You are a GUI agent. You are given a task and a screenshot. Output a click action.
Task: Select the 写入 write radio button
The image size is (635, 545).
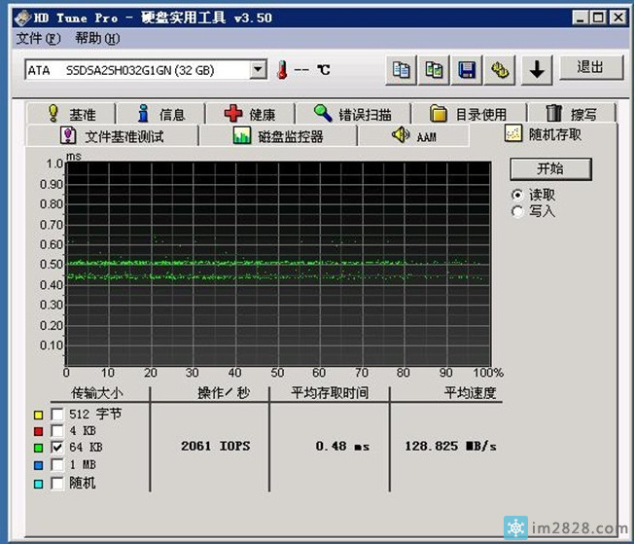click(x=518, y=211)
